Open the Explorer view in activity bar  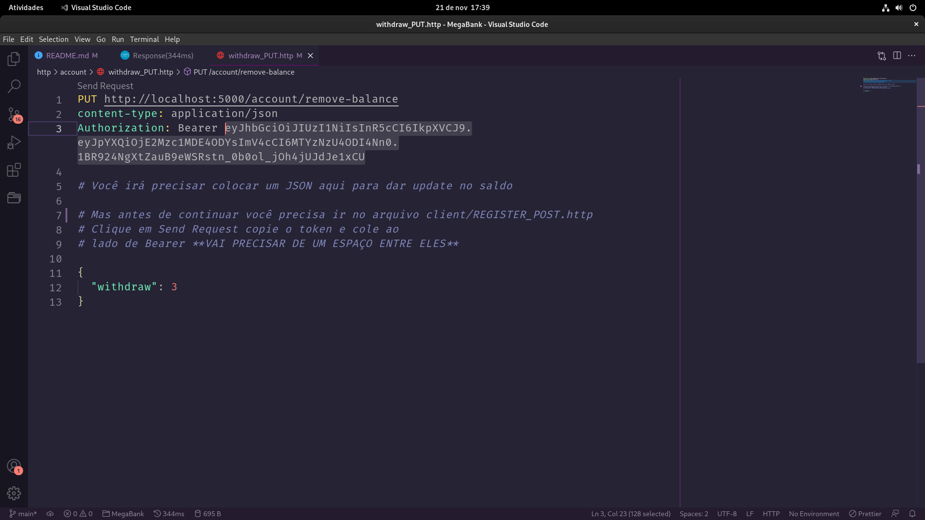tap(14, 59)
